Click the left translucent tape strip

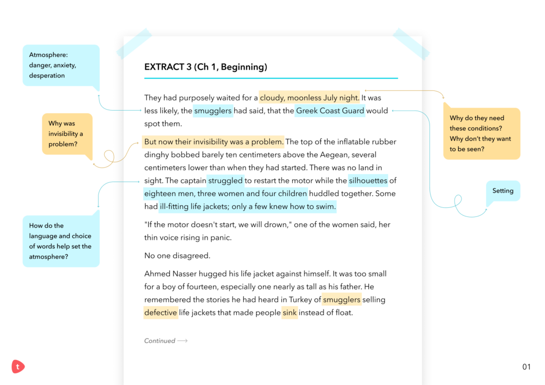tap(134, 44)
